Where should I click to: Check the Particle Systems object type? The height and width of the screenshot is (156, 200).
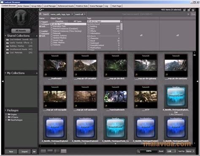coord(51,36)
